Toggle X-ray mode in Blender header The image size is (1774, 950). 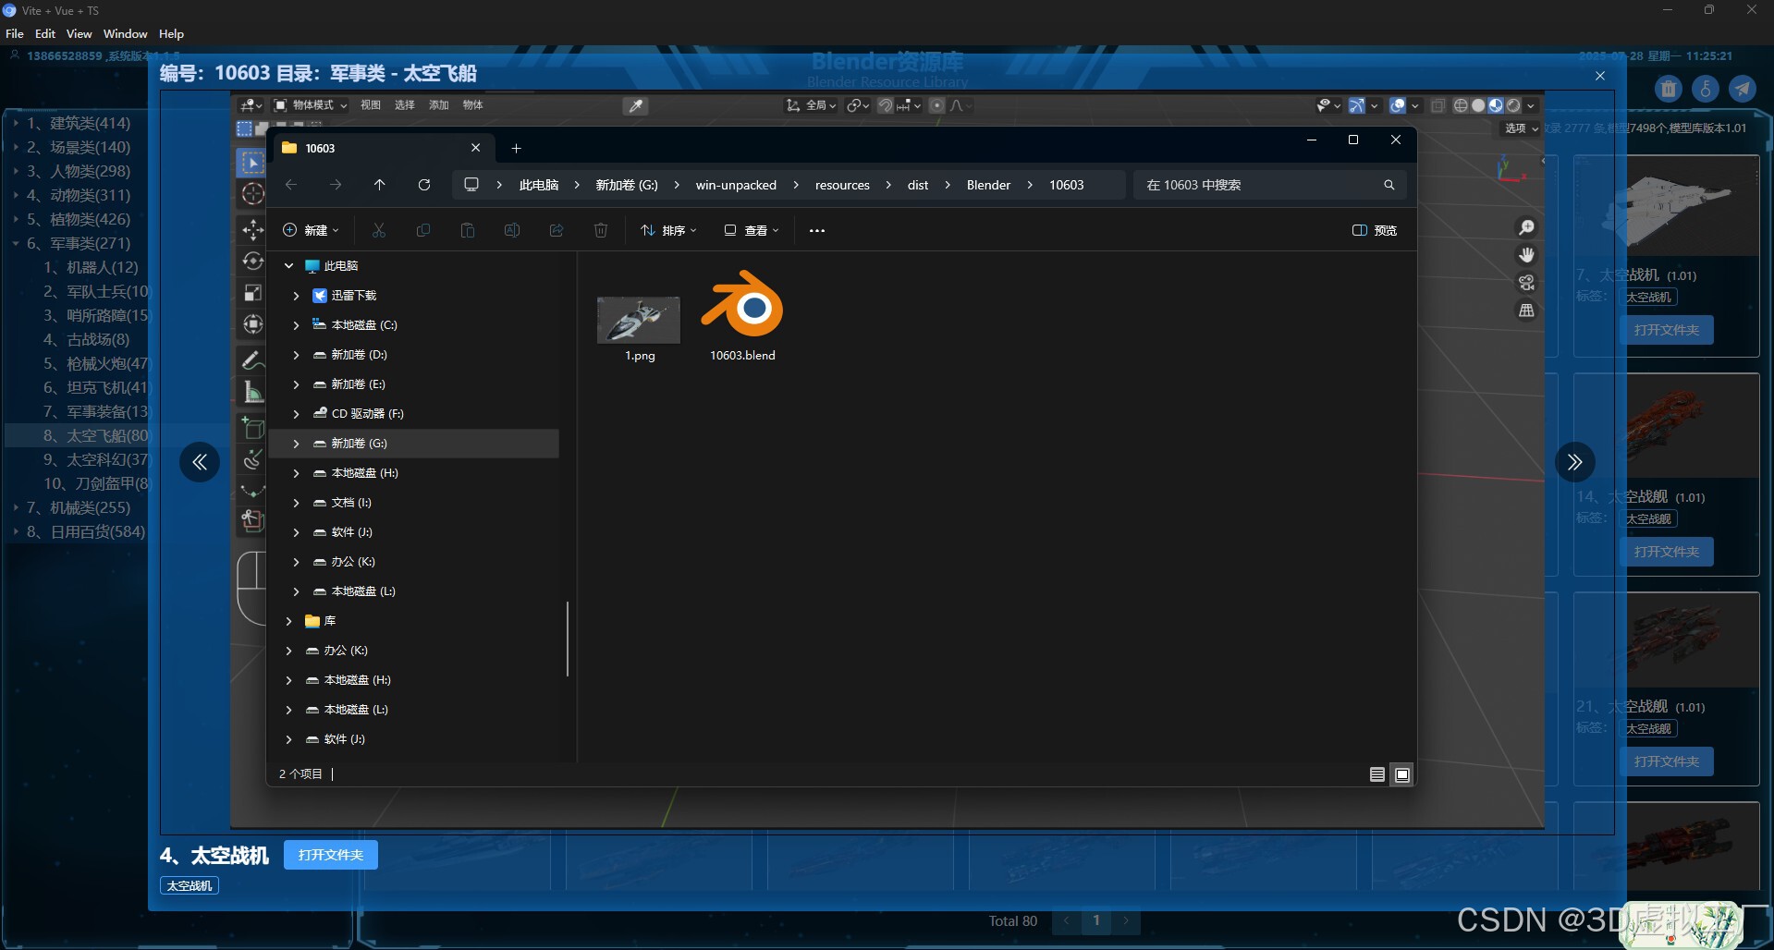pyautogui.click(x=1438, y=105)
